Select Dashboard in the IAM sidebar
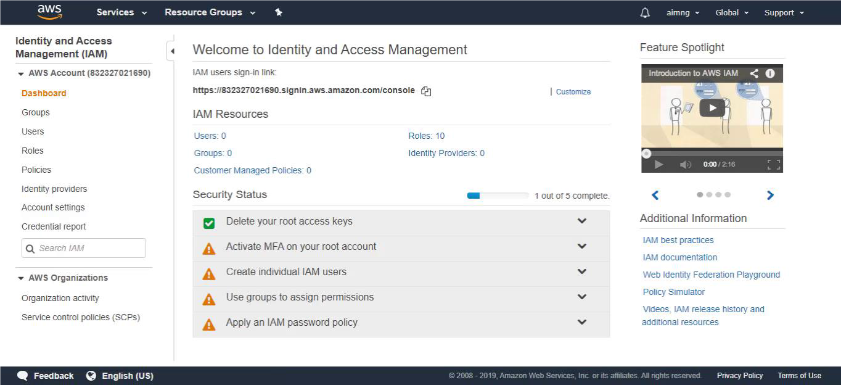 [x=44, y=93]
